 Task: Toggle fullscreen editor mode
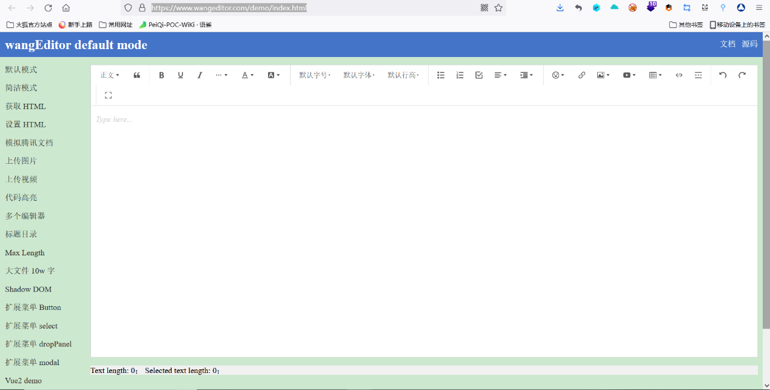(x=109, y=95)
